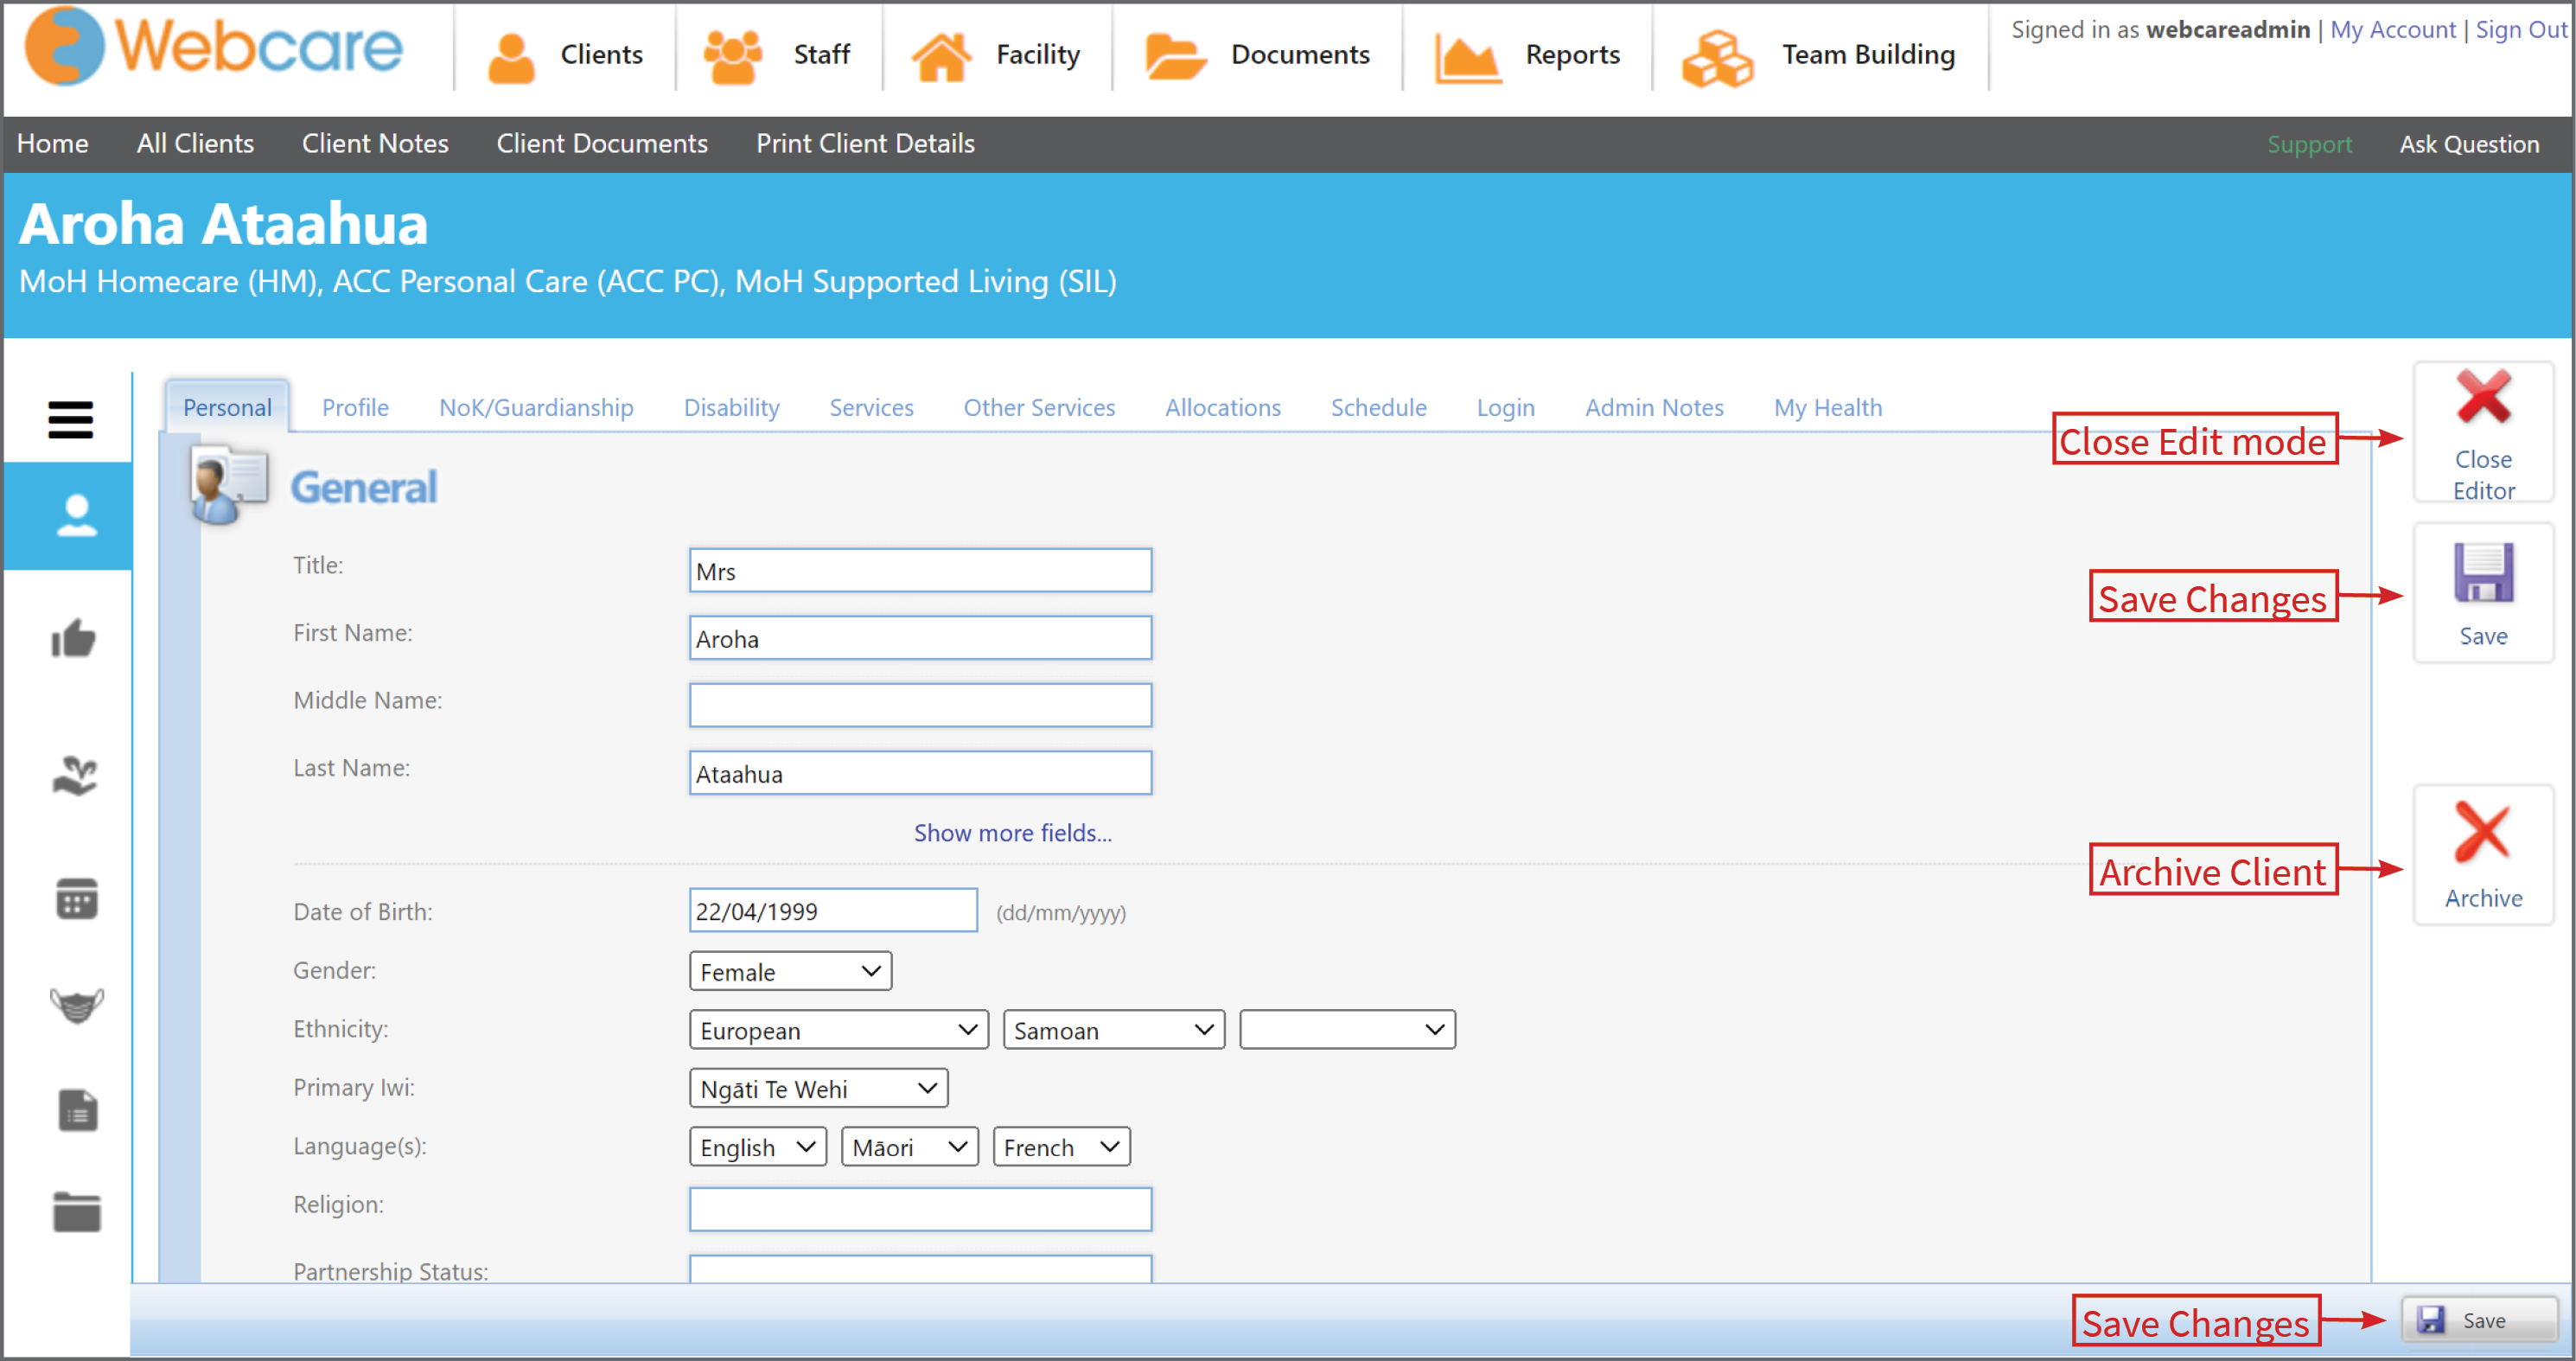Switch to the Personal tab
The height and width of the screenshot is (1361, 2576).
[227, 407]
